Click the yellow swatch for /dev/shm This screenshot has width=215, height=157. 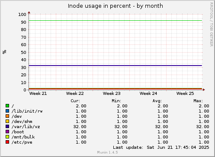point(7,121)
